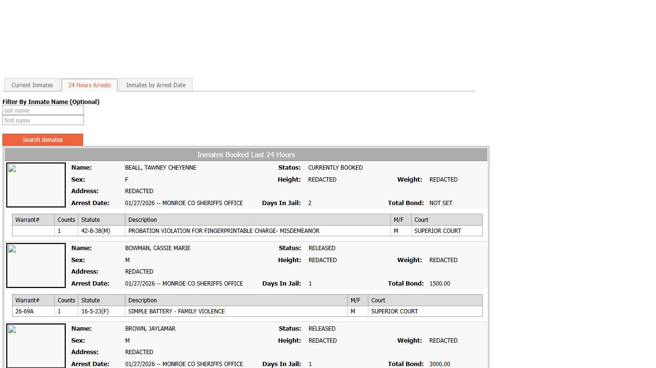Click the Probation Violation charge description
This screenshot has height=368, width=656.
click(x=224, y=231)
